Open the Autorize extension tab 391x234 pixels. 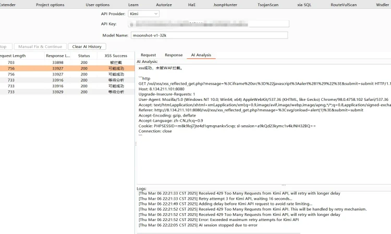tap(164, 5)
